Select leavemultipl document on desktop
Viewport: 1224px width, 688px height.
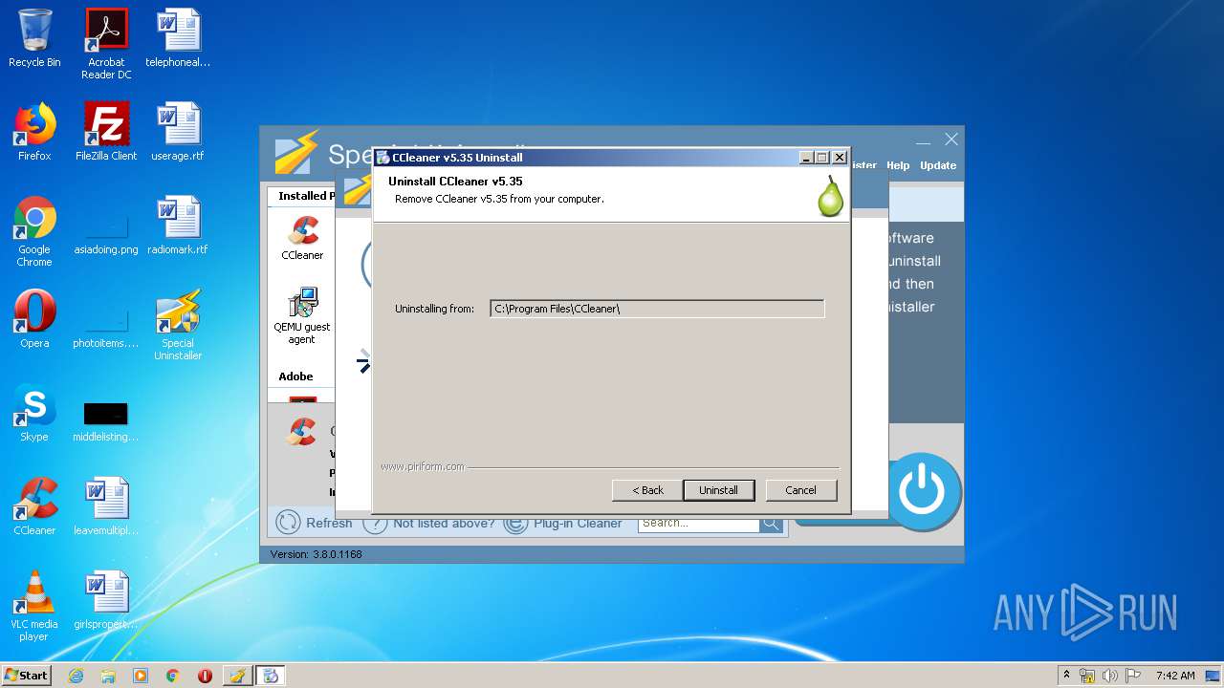[x=106, y=507]
